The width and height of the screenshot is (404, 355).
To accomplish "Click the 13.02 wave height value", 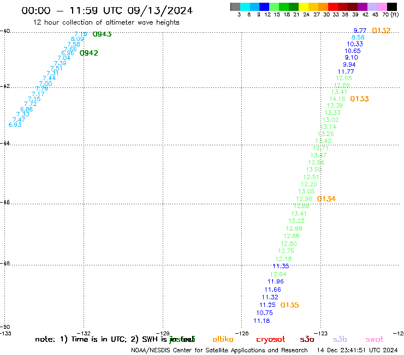I will 330,120.
